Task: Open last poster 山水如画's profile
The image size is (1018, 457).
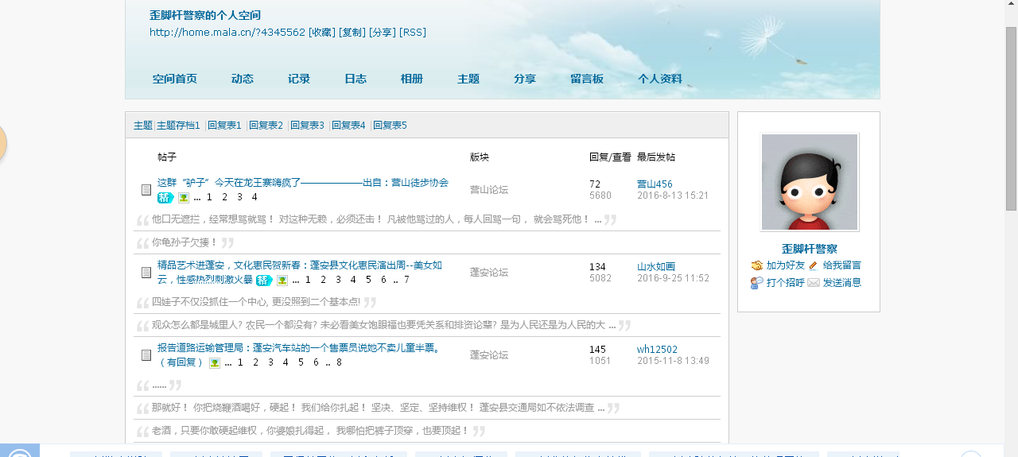Action: [x=656, y=267]
